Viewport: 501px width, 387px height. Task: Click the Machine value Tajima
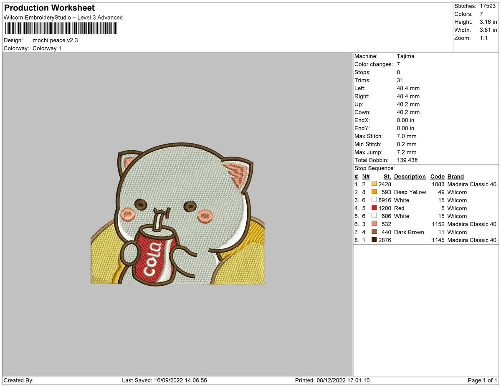point(405,56)
